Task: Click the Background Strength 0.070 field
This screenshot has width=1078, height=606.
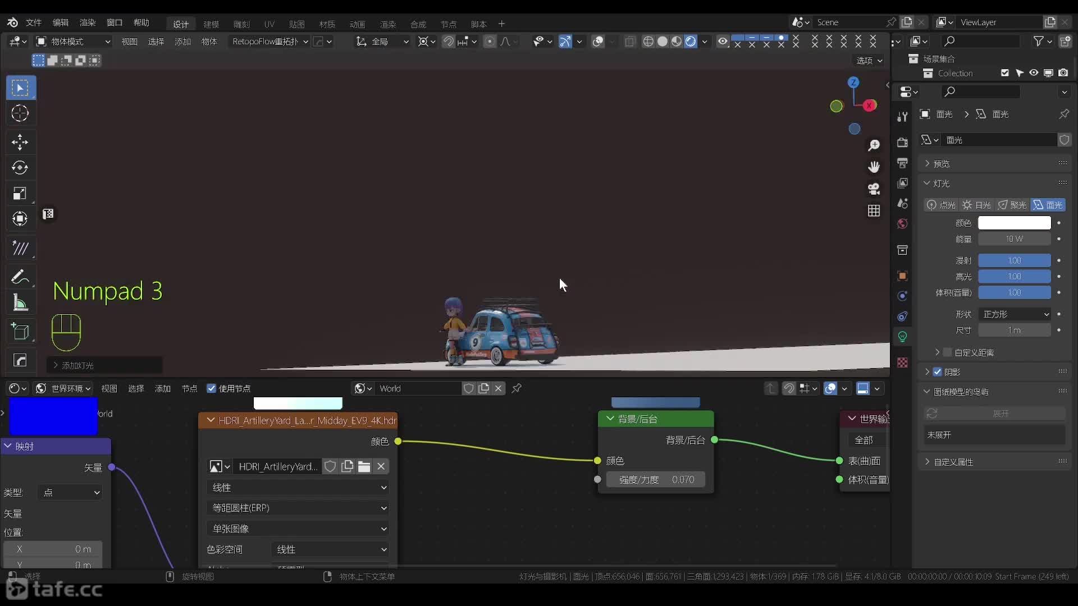Action: (656, 480)
